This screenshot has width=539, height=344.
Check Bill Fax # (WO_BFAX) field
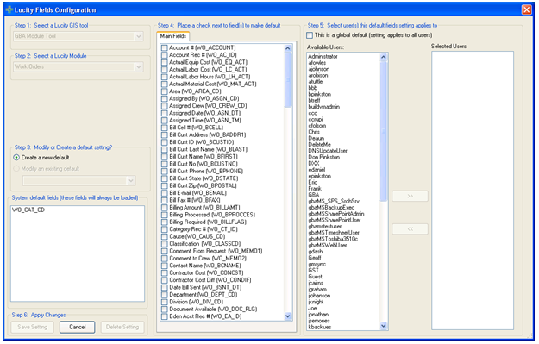165,200
